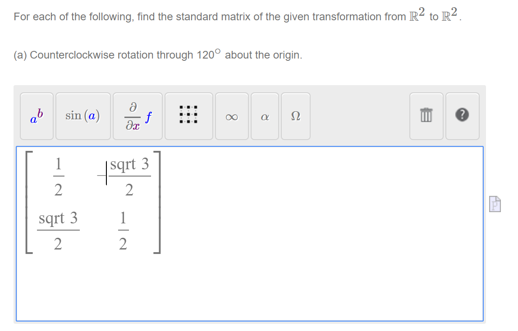Open the equation editor help with the ? icon
The width and height of the screenshot is (518, 331).
(x=463, y=116)
